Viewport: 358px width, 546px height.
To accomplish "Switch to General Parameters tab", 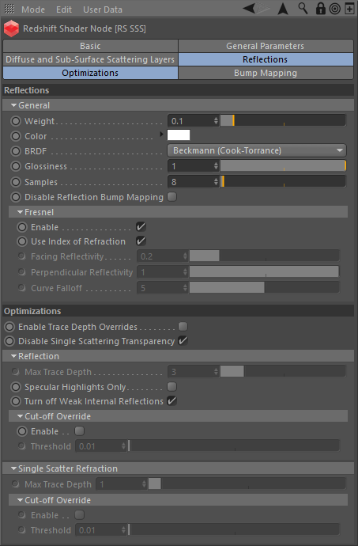I will 266,46.
